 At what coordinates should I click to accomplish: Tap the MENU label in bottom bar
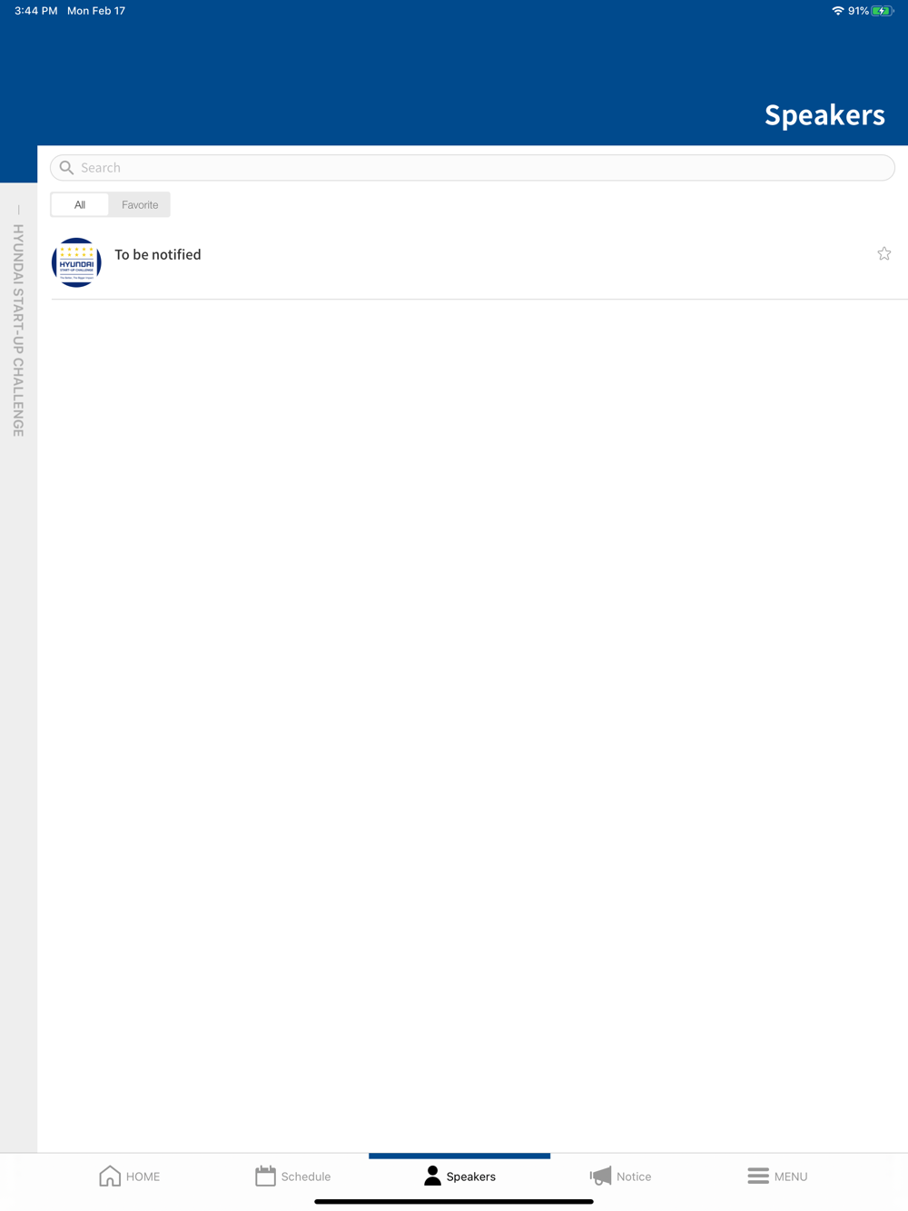(x=791, y=1177)
